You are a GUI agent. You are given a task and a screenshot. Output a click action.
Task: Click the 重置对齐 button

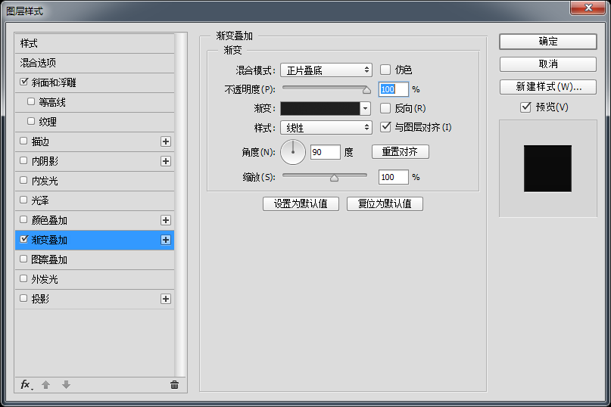pos(401,151)
